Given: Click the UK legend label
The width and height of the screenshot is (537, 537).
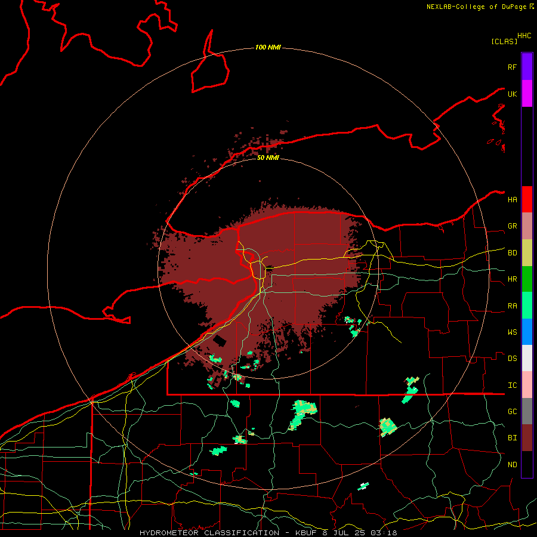Looking at the screenshot, I should (x=512, y=94).
